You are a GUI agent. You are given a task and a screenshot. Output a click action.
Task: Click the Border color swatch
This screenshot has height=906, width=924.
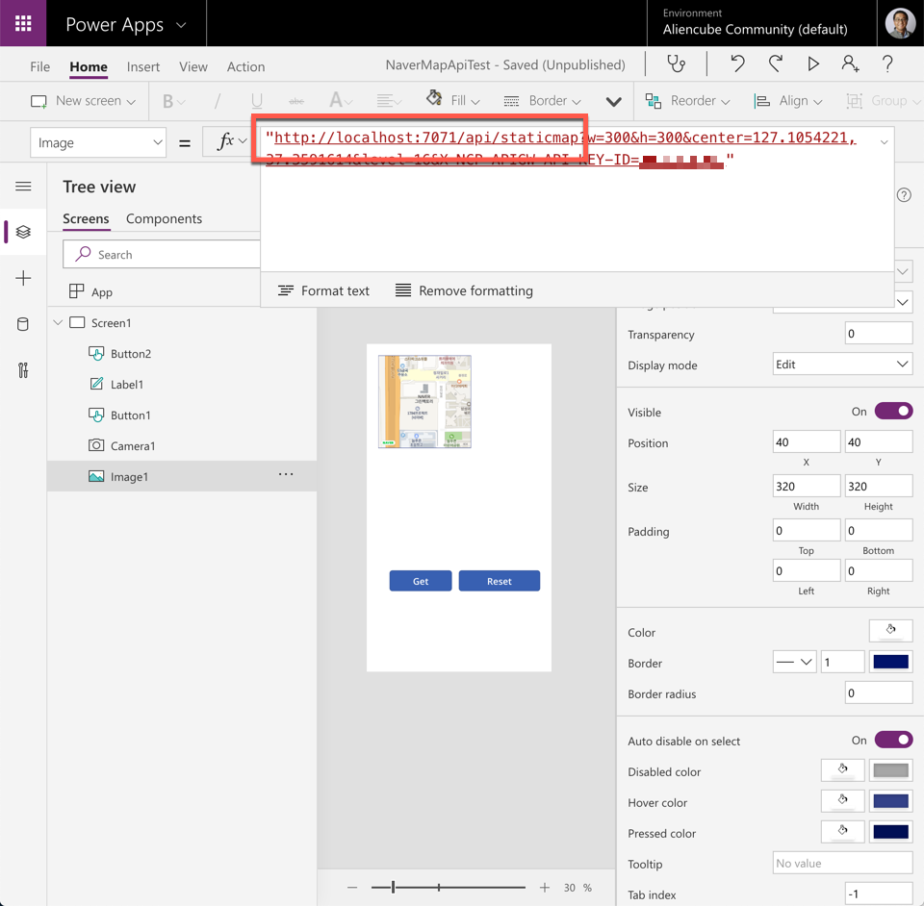pos(890,662)
